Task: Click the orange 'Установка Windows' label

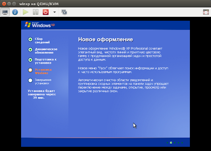Action: 43,71
